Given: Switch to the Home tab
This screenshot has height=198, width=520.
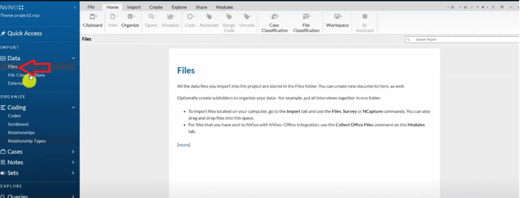Looking at the screenshot, I should 112,7.
